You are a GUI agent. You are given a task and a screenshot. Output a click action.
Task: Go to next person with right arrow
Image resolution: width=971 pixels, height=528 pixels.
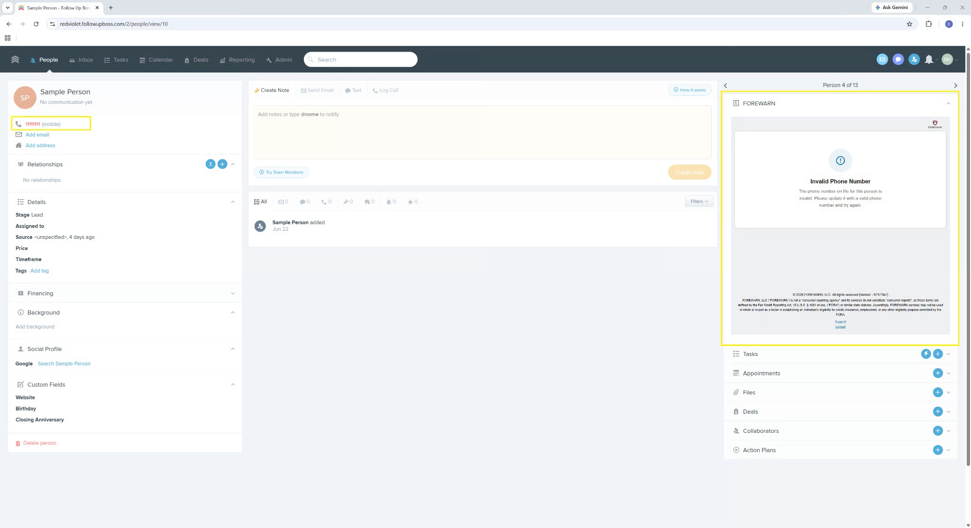pos(955,85)
